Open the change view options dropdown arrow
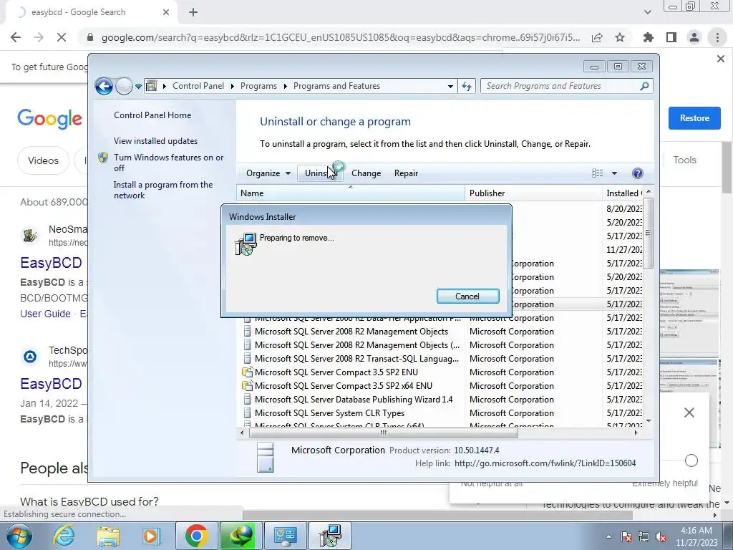This screenshot has width=733, height=550. coord(614,173)
